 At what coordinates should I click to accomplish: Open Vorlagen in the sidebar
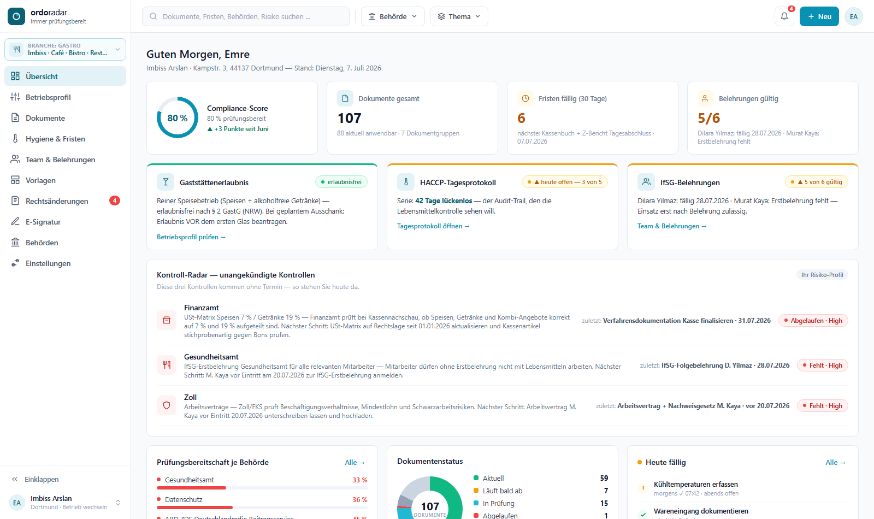pyautogui.click(x=65, y=180)
